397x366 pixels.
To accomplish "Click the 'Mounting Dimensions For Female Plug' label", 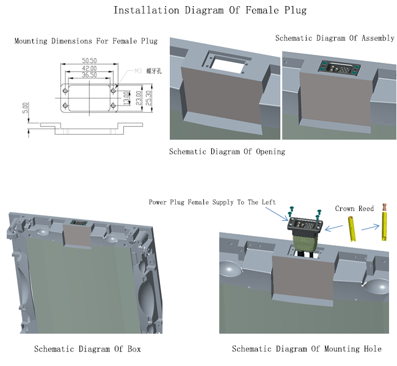I will (x=86, y=41).
